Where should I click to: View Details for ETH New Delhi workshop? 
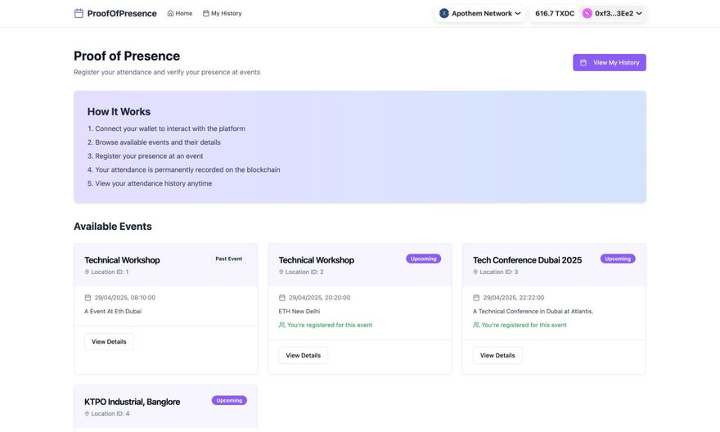(x=303, y=355)
